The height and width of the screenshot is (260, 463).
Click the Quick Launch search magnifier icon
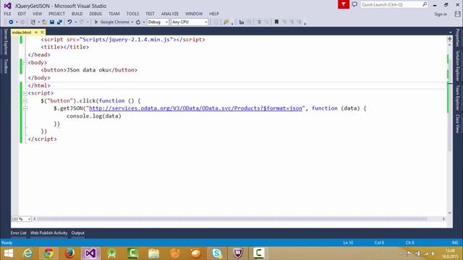click(x=425, y=4)
